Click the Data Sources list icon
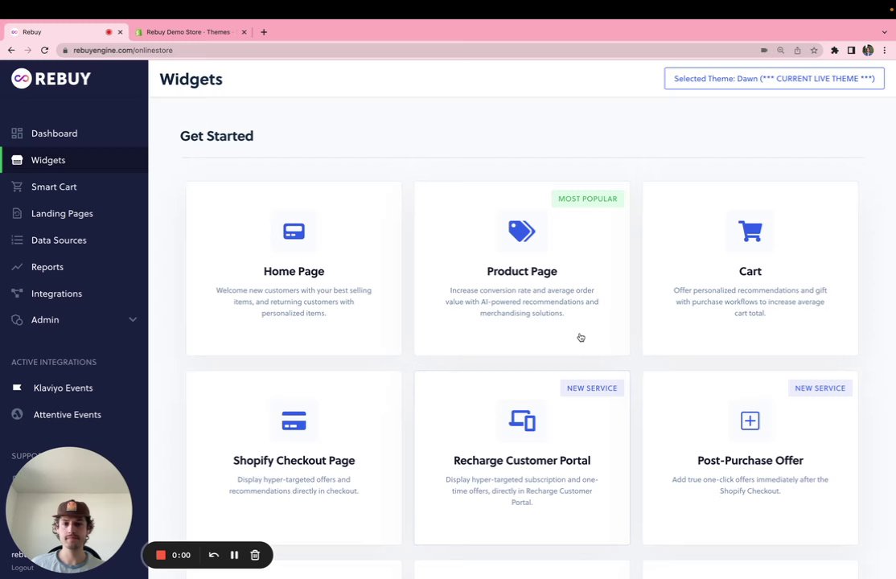This screenshot has height=579, width=896. coord(17,240)
